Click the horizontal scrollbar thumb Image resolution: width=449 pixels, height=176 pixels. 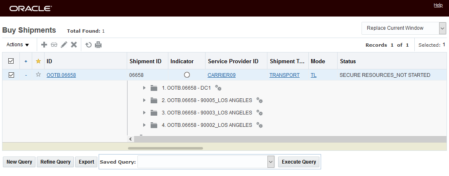pyautogui.click(x=165, y=148)
